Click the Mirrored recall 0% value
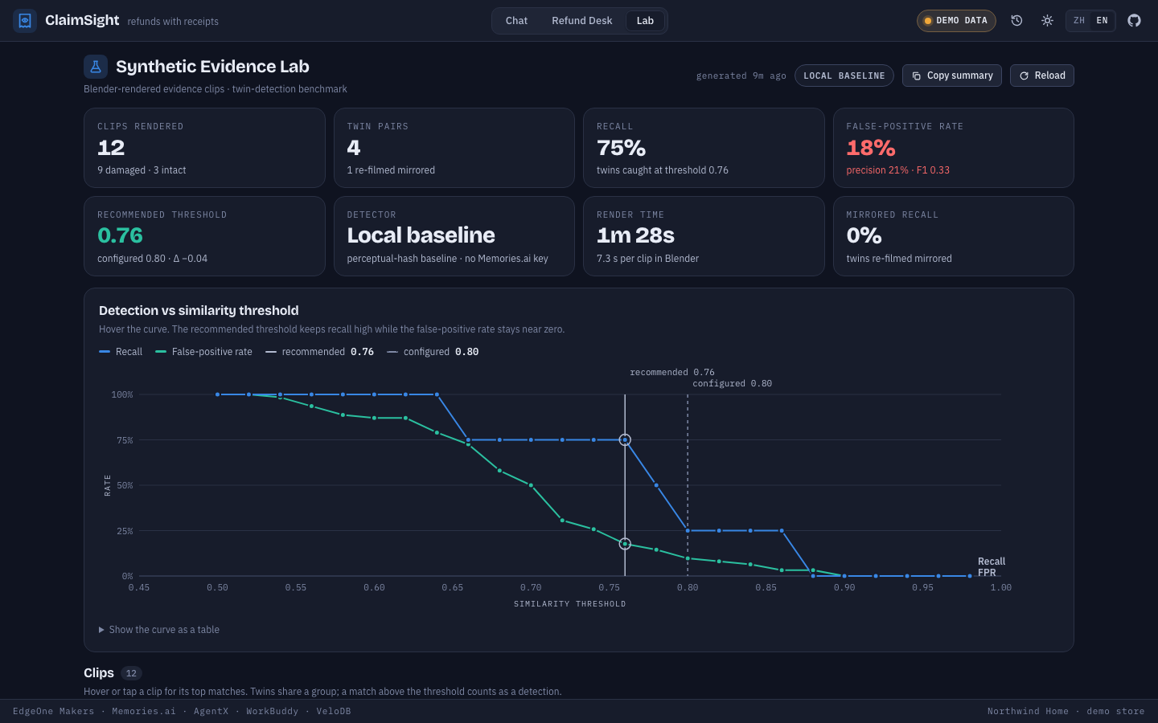Viewport: 1158px width, 723px height. tap(864, 235)
